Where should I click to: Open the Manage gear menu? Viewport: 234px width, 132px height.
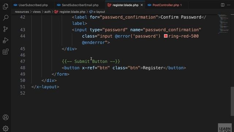click(5, 128)
